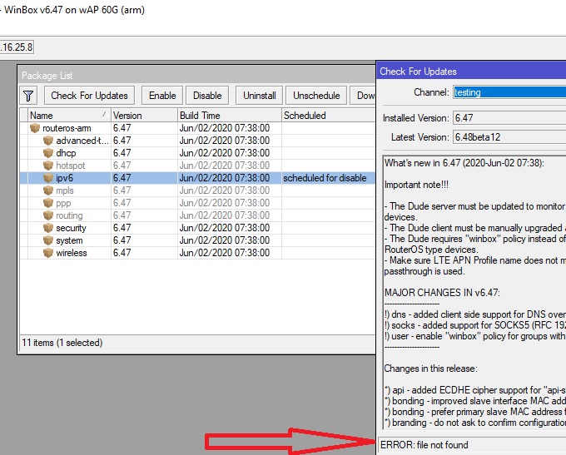Click the '11 items (1 selected)' status text
The width and height of the screenshot is (566, 455).
click(x=62, y=343)
